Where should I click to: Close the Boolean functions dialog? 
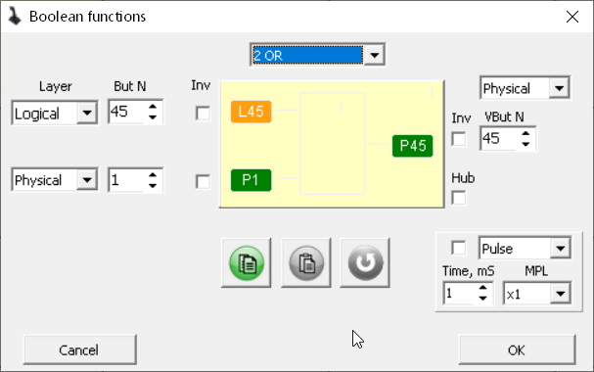tap(572, 17)
